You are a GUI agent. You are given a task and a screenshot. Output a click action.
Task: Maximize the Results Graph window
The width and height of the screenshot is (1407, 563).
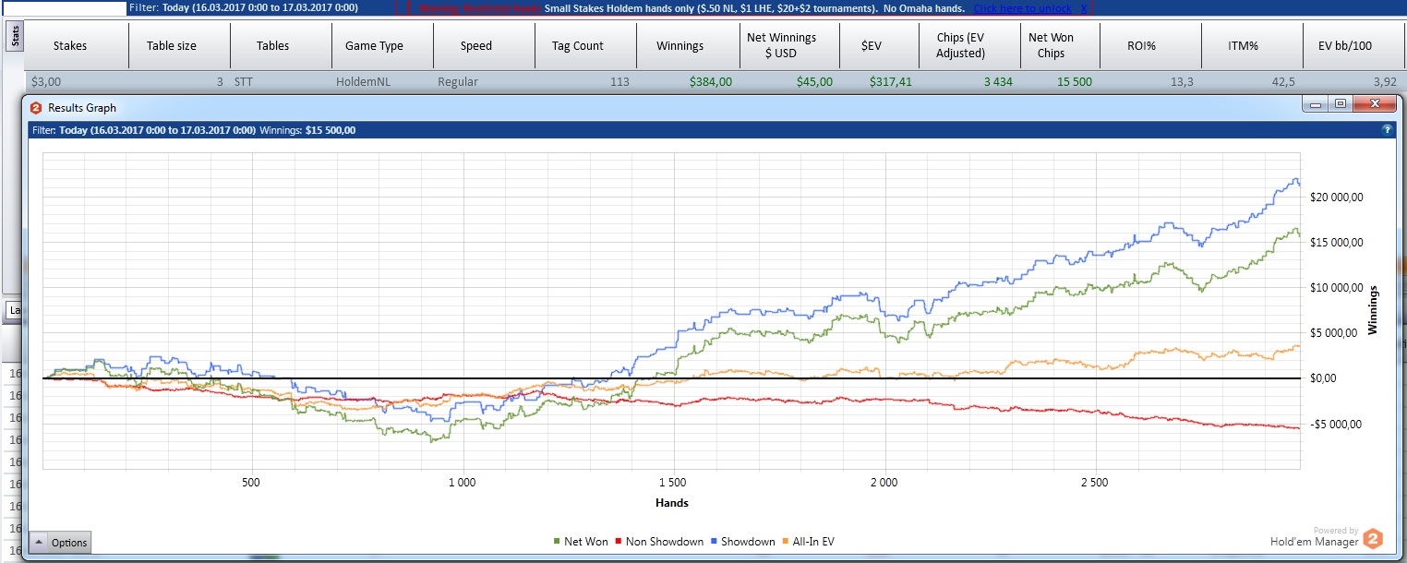tap(1341, 104)
